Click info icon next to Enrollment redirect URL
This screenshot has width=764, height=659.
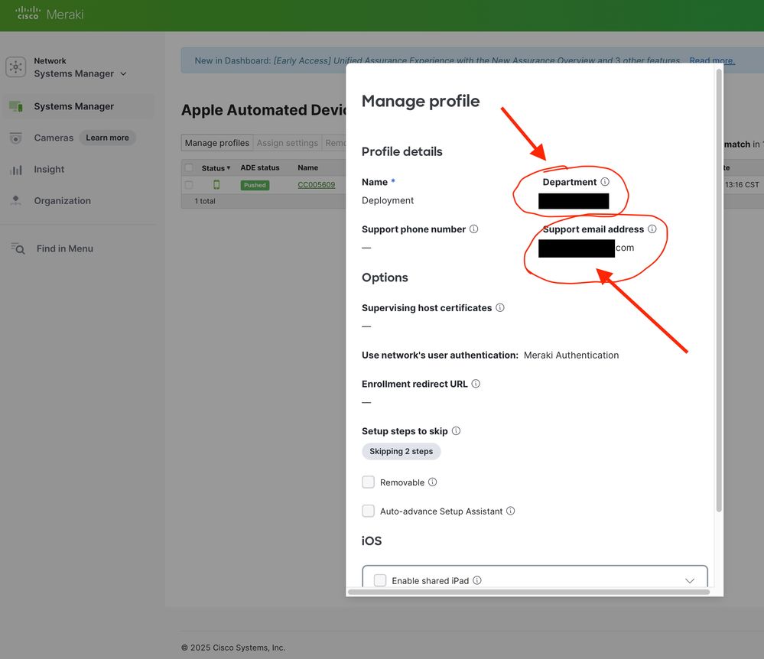476,384
